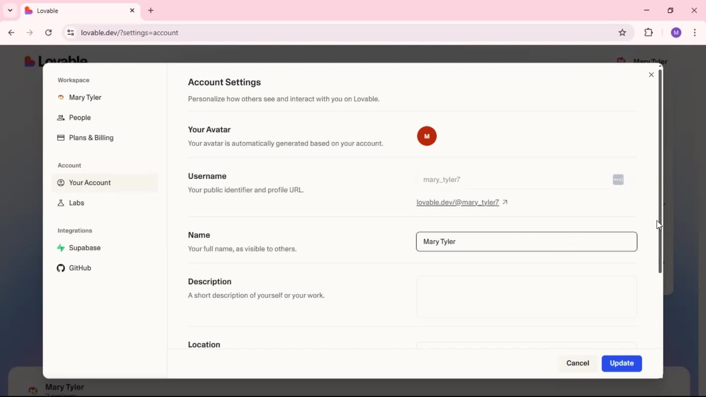Click Account Settings heading text

click(x=224, y=82)
